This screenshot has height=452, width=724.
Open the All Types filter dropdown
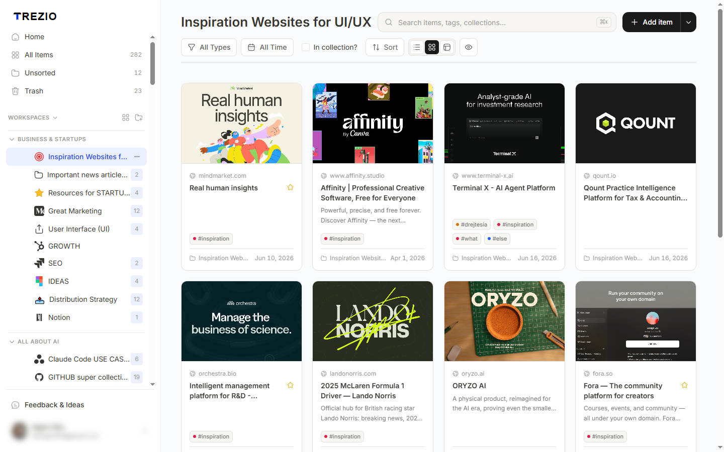pos(209,47)
